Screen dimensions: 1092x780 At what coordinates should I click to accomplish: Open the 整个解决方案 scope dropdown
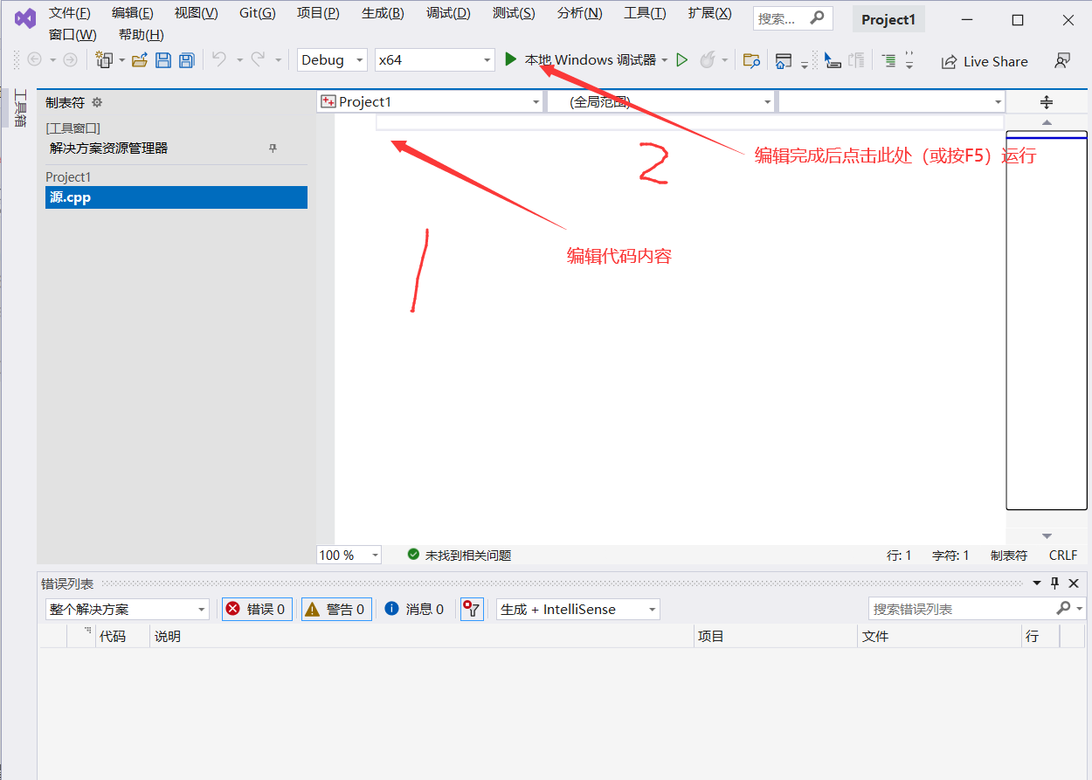click(128, 609)
